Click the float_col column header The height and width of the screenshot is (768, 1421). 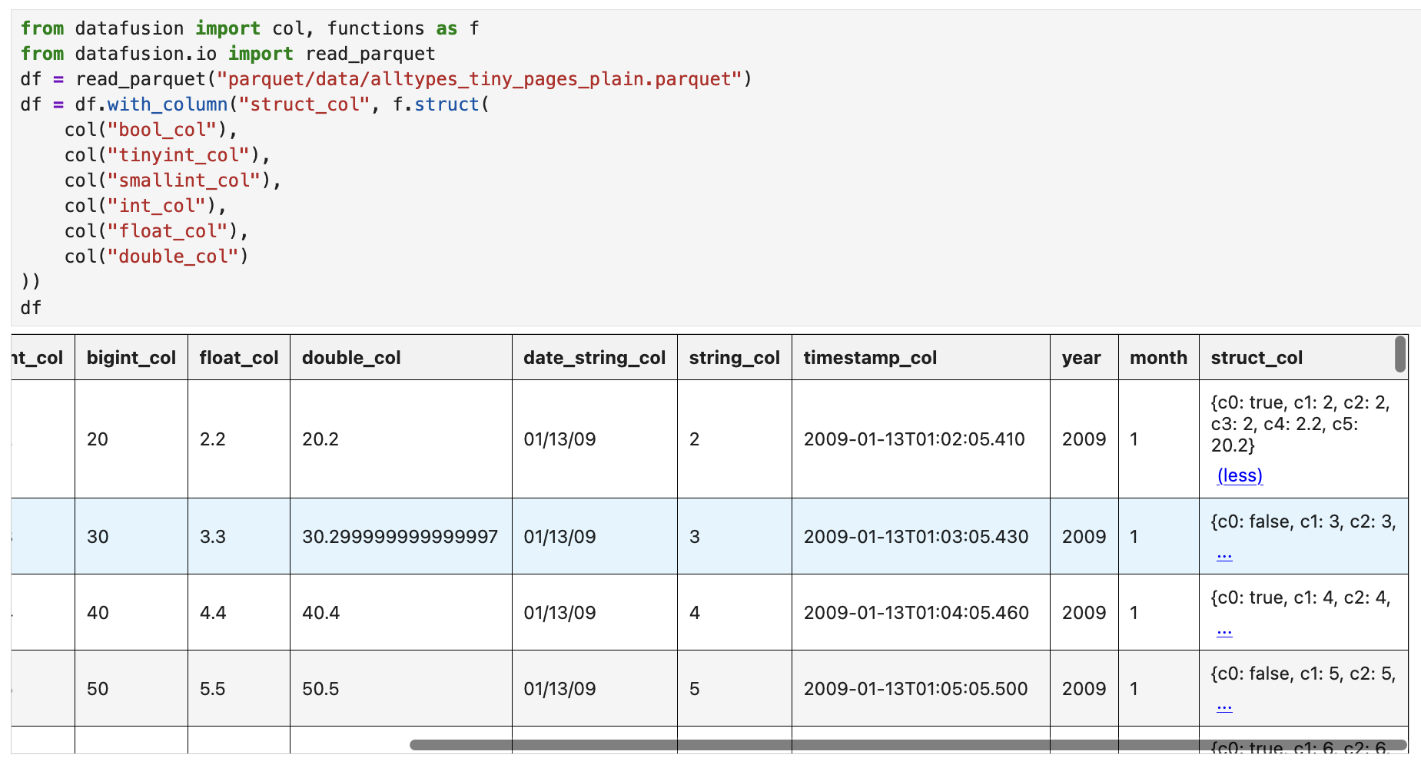238,358
